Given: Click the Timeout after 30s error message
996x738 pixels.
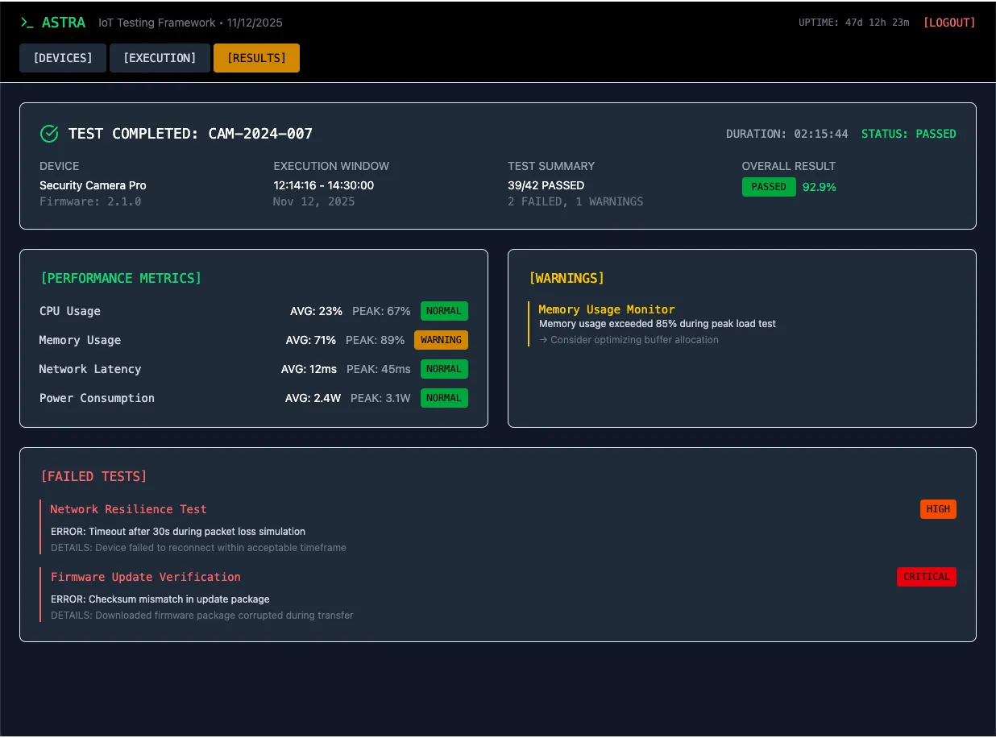Looking at the screenshot, I should click(x=178, y=532).
